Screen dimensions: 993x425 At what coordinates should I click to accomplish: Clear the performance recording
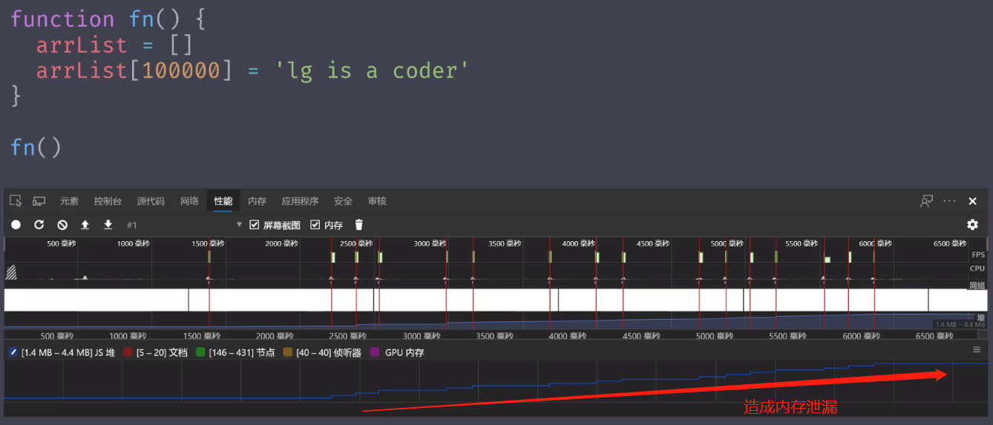coord(62,225)
